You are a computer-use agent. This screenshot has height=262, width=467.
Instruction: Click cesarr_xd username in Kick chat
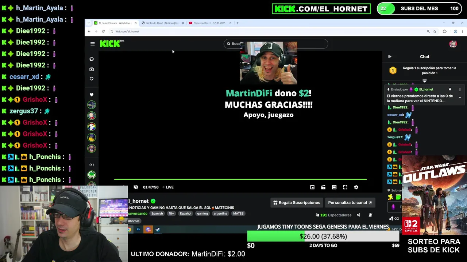tap(395, 115)
